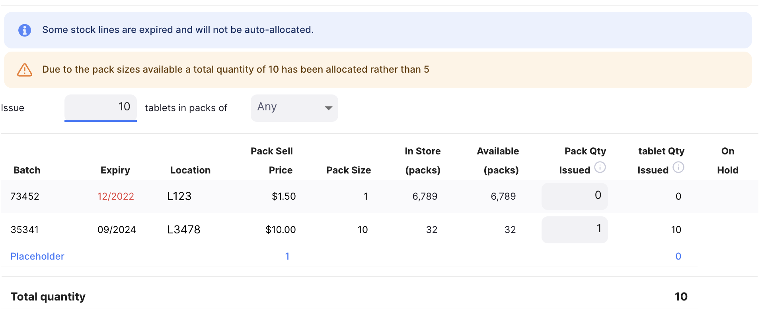Viewport: 760px width, 312px height.
Task: Click the 'tablets in packs of' label
Action: click(x=186, y=108)
